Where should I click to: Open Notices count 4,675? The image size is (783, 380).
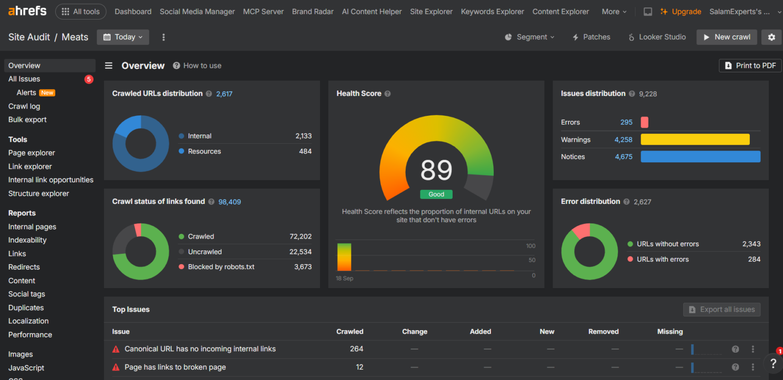624,157
